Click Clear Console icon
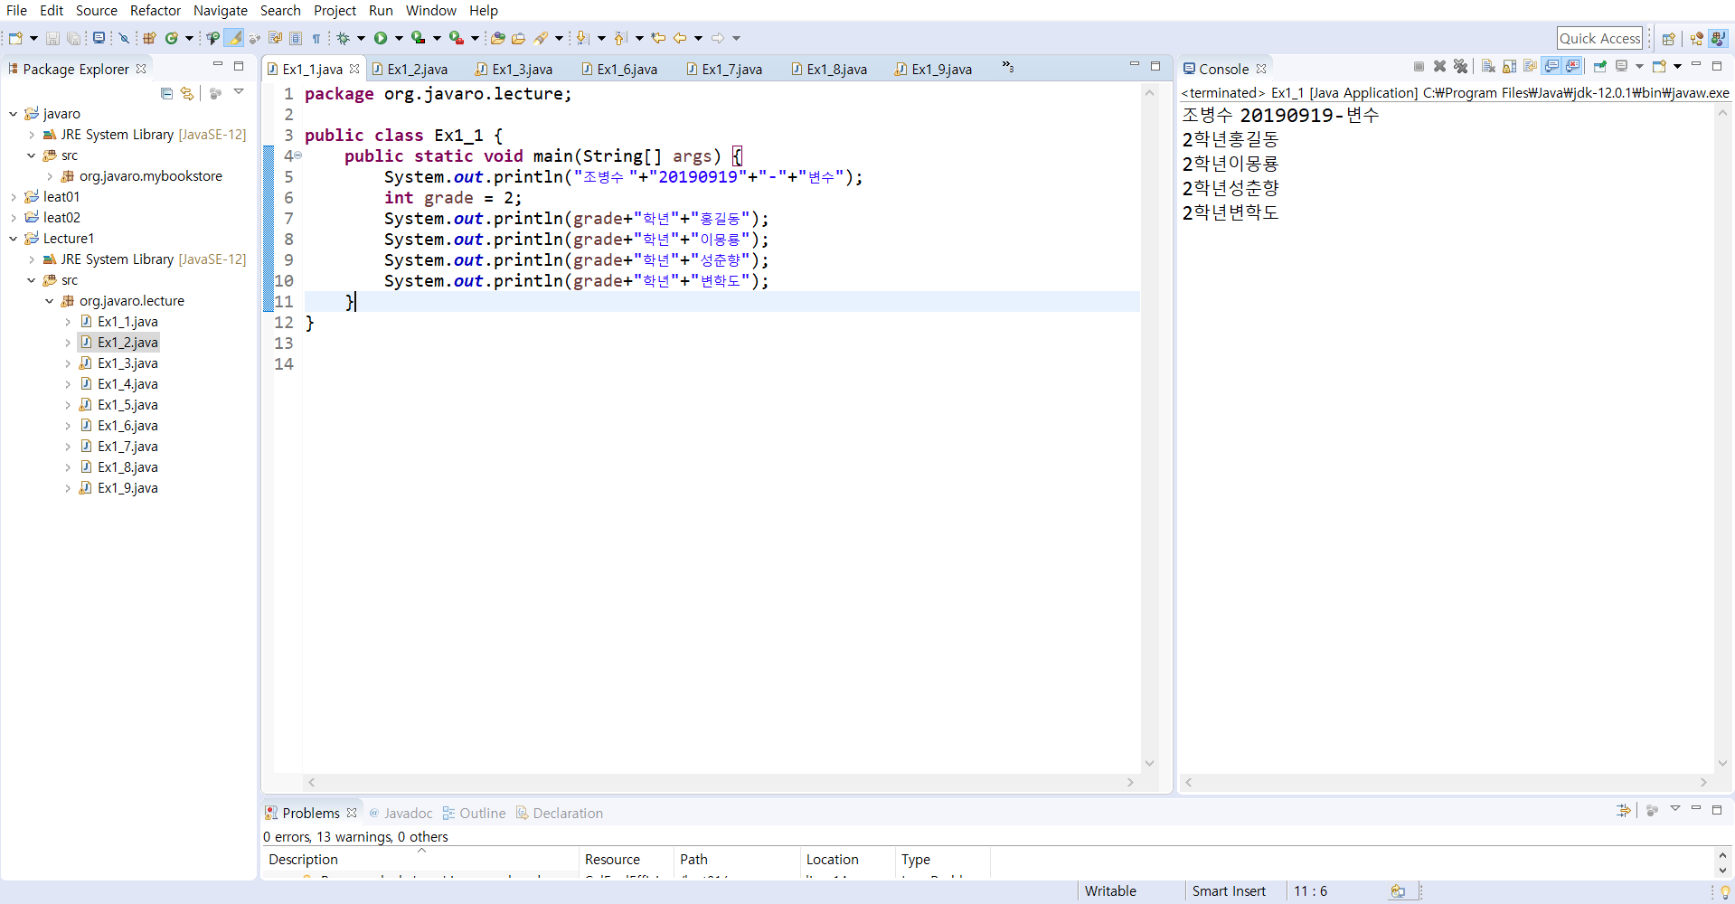The image size is (1735, 904). pyautogui.click(x=1488, y=66)
